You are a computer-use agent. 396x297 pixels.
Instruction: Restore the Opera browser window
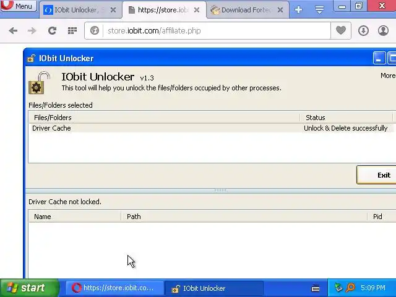(x=359, y=6)
